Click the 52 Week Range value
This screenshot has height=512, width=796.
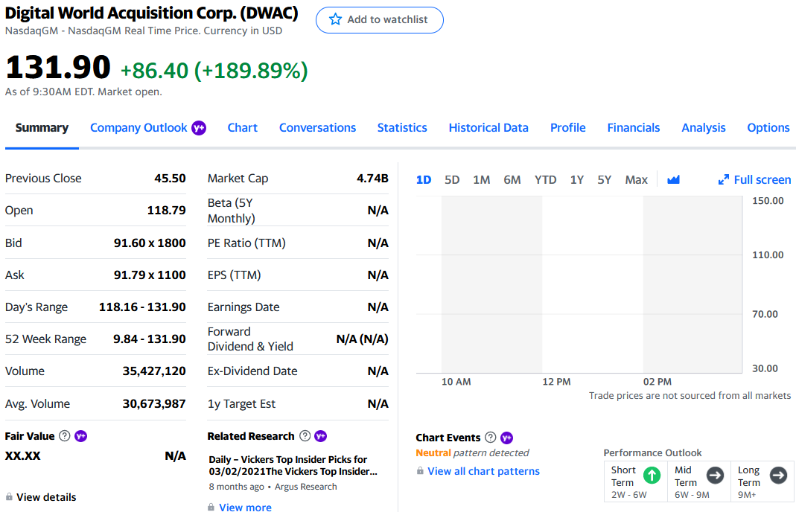[x=149, y=339]
